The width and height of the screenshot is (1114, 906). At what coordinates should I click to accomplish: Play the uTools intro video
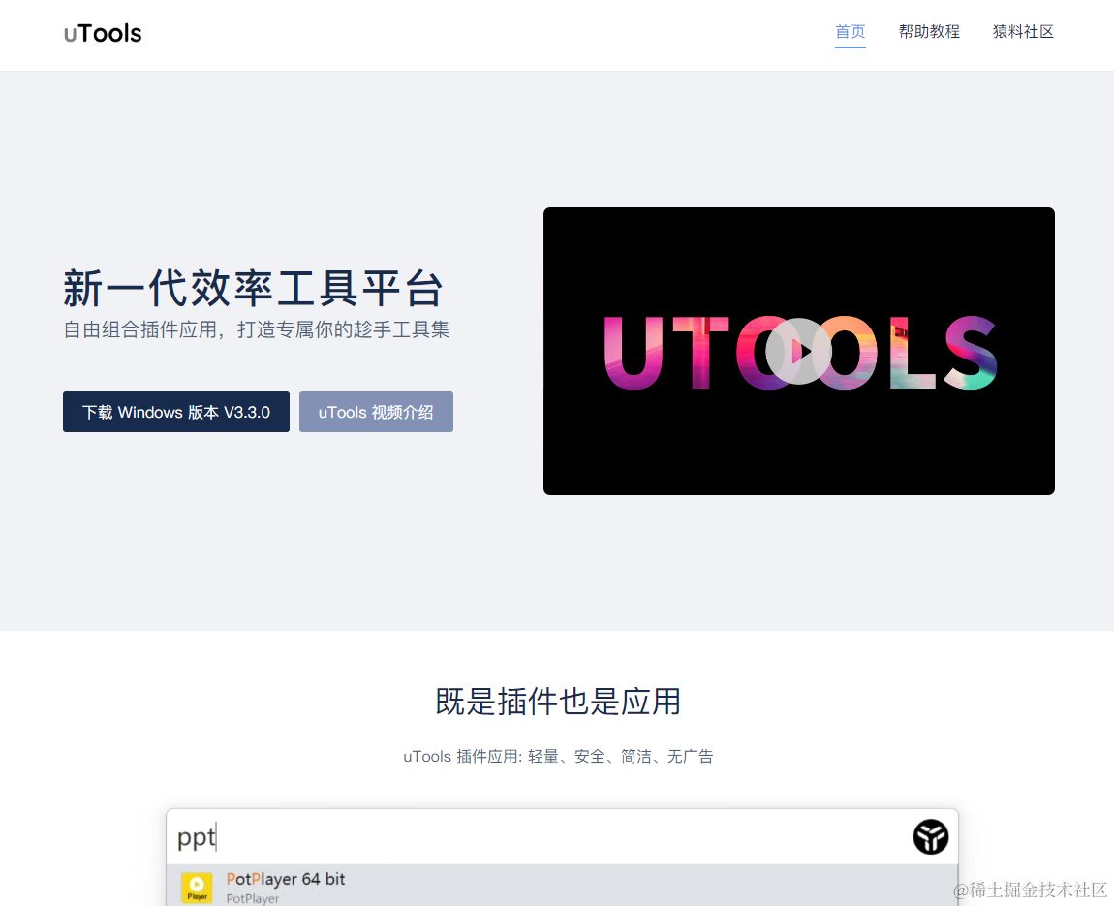(x=798, y=351)
